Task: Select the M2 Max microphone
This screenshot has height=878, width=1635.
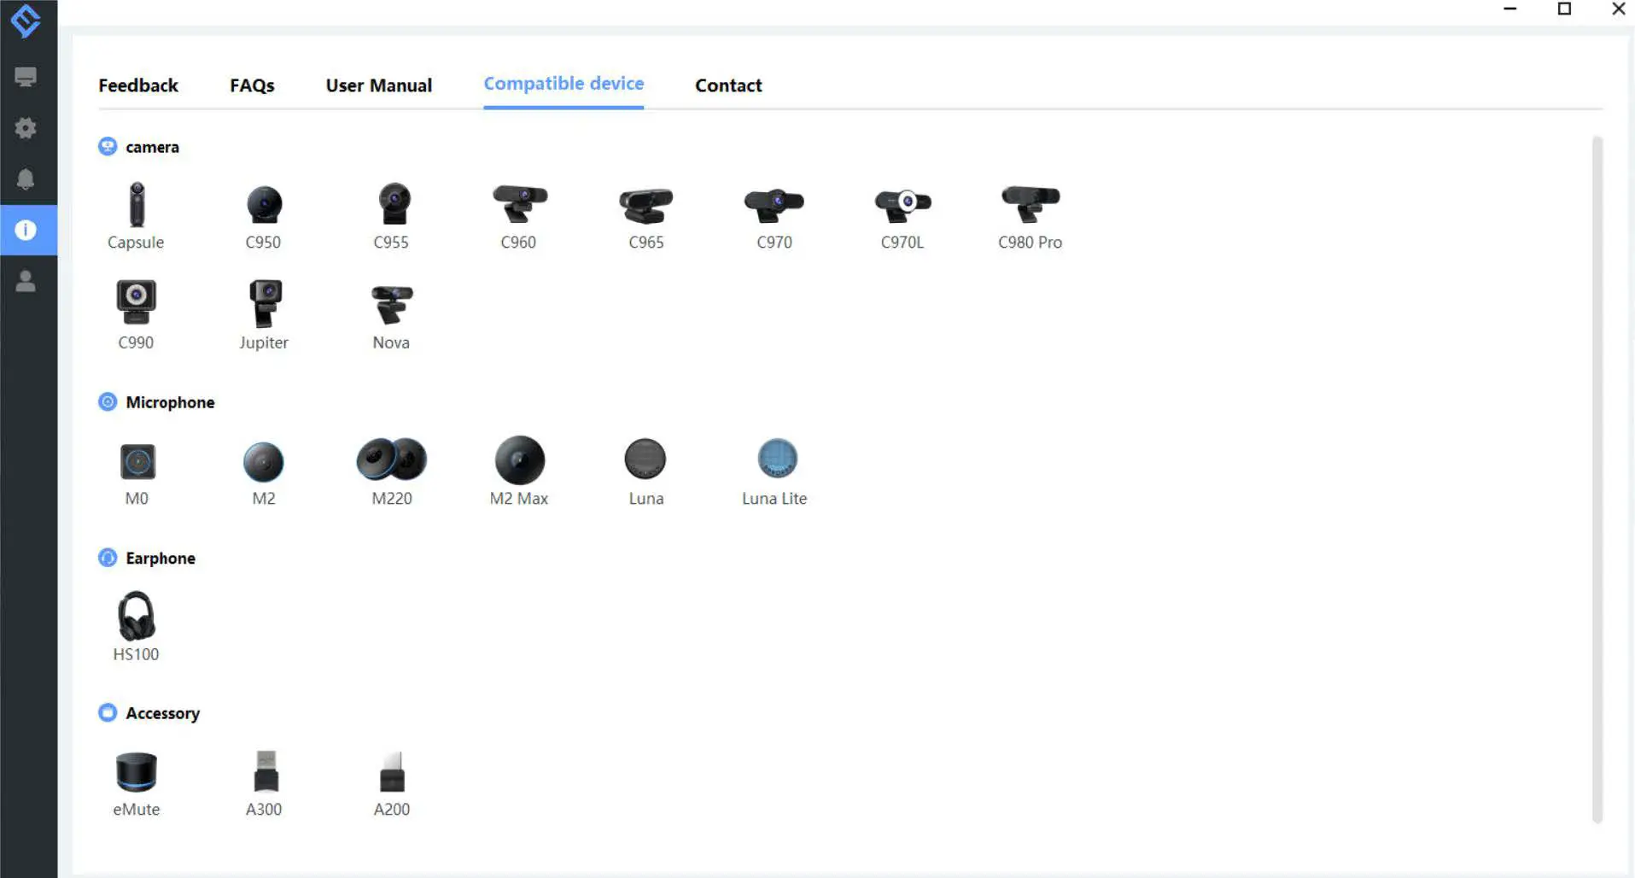Action: pyautogui.click(x=519, y=465)
